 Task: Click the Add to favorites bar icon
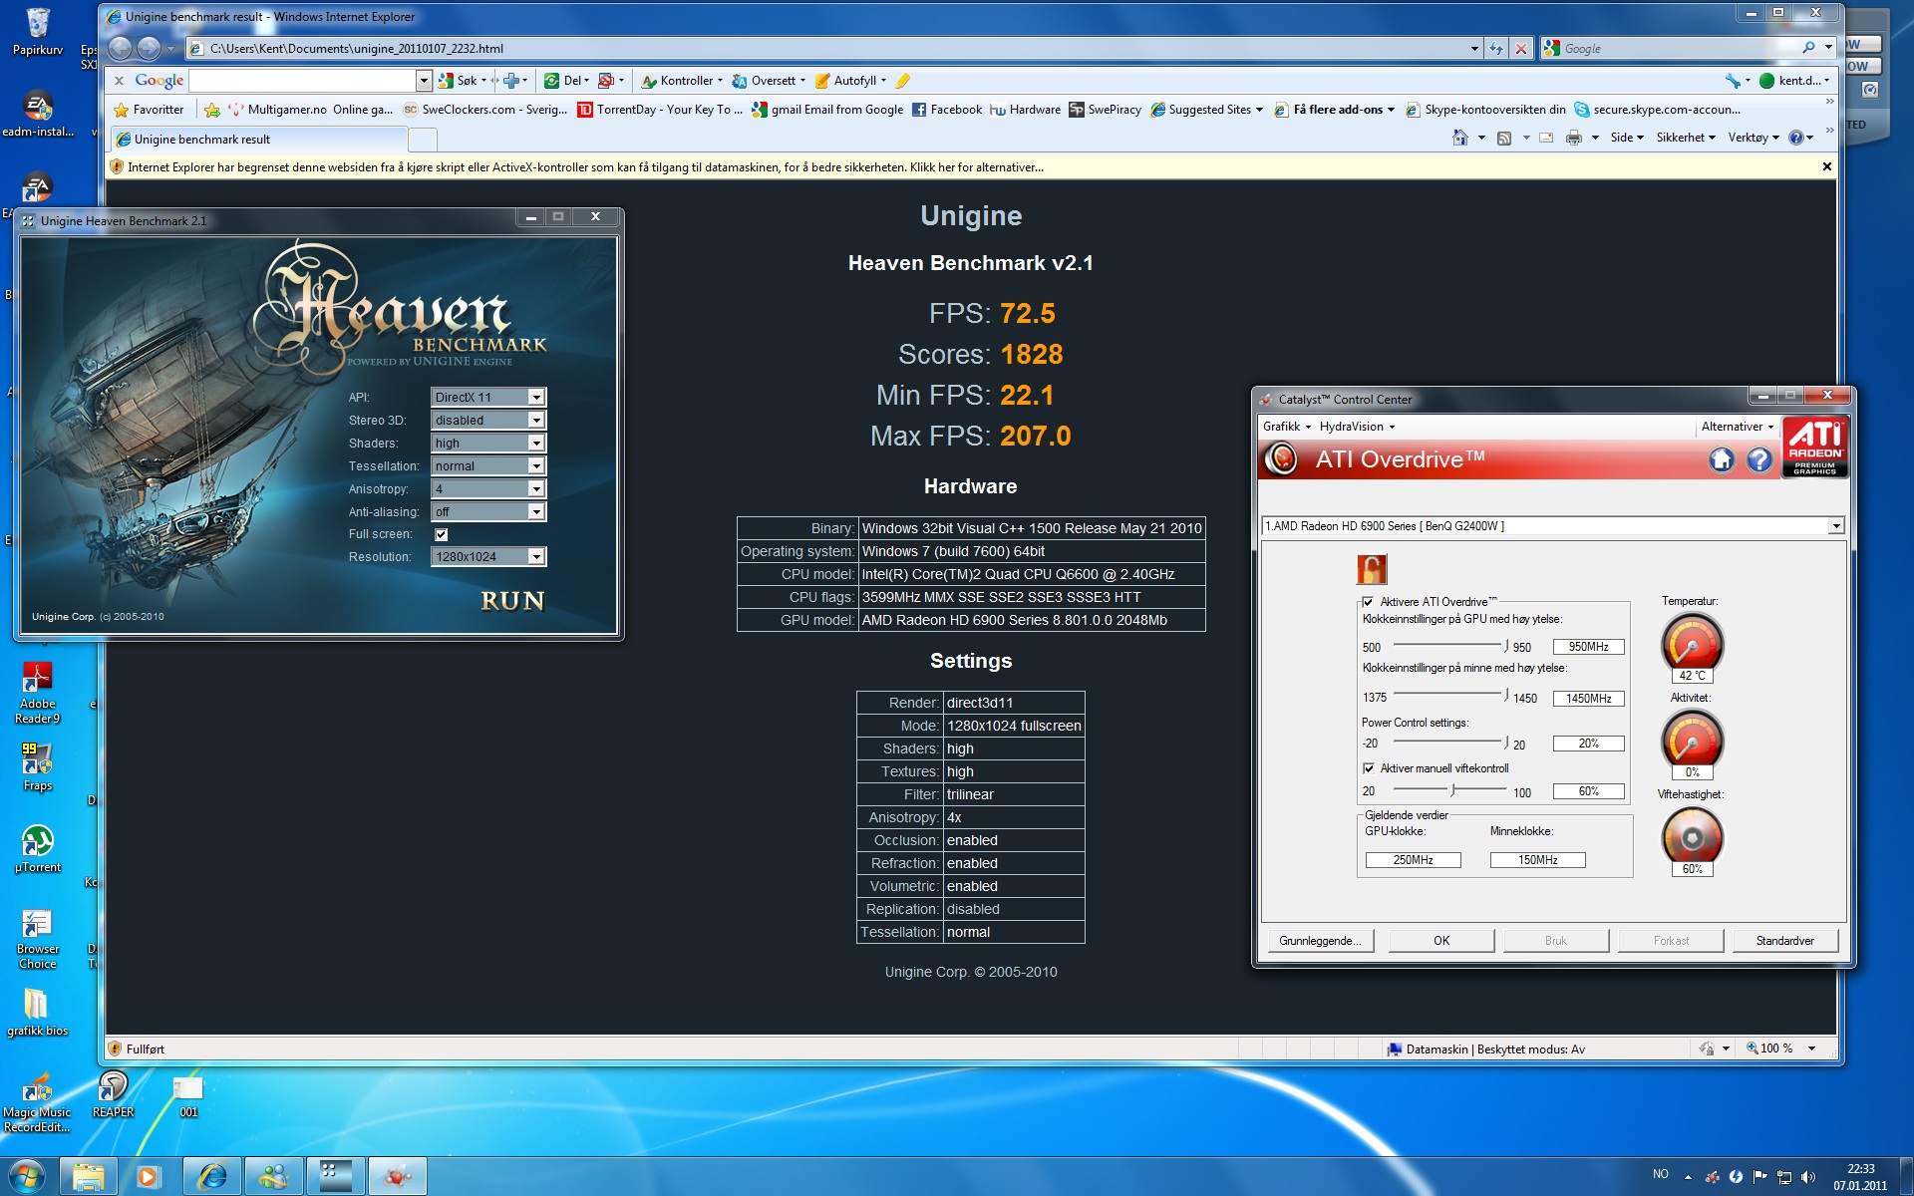(211, 110)
